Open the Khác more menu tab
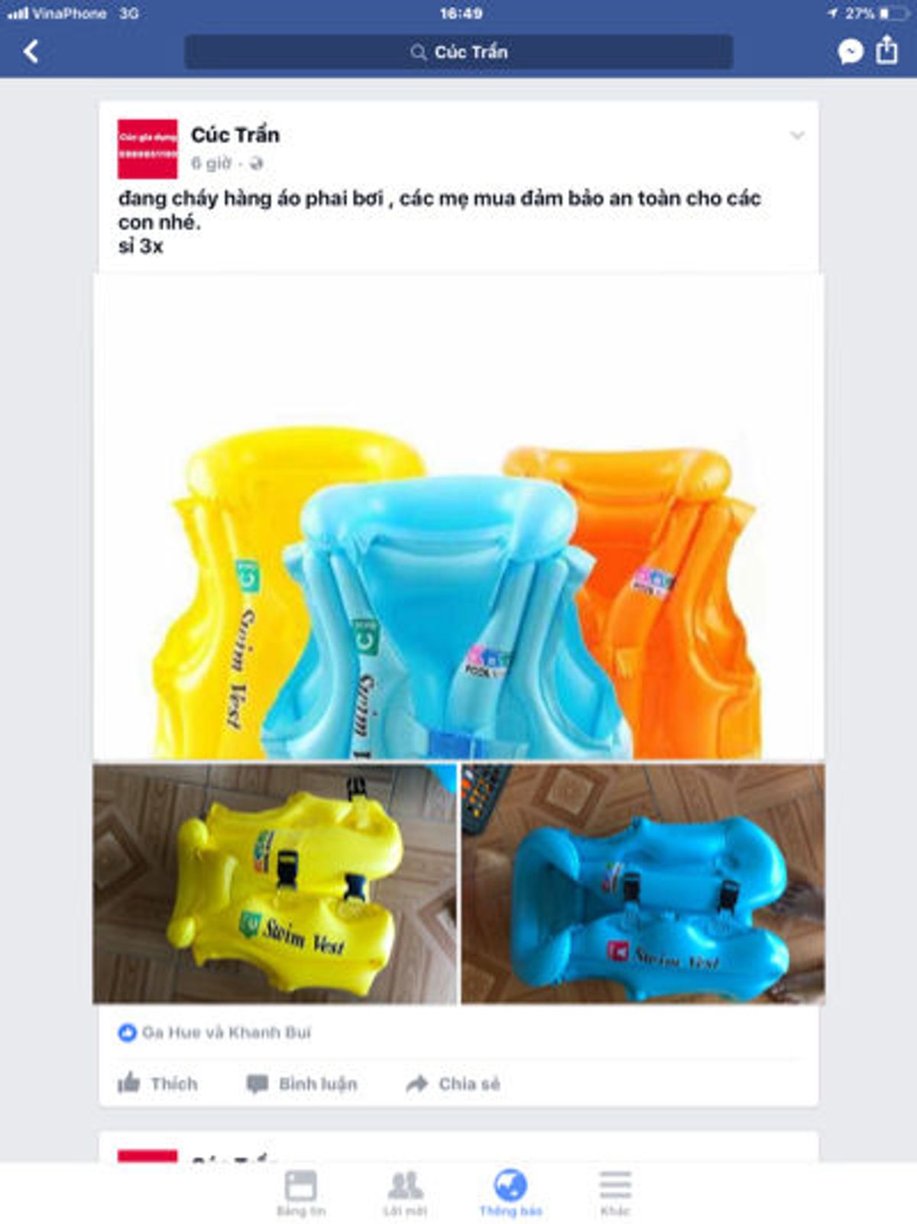The height and width of the screenshot is (1224, 917). (615, 1193)
